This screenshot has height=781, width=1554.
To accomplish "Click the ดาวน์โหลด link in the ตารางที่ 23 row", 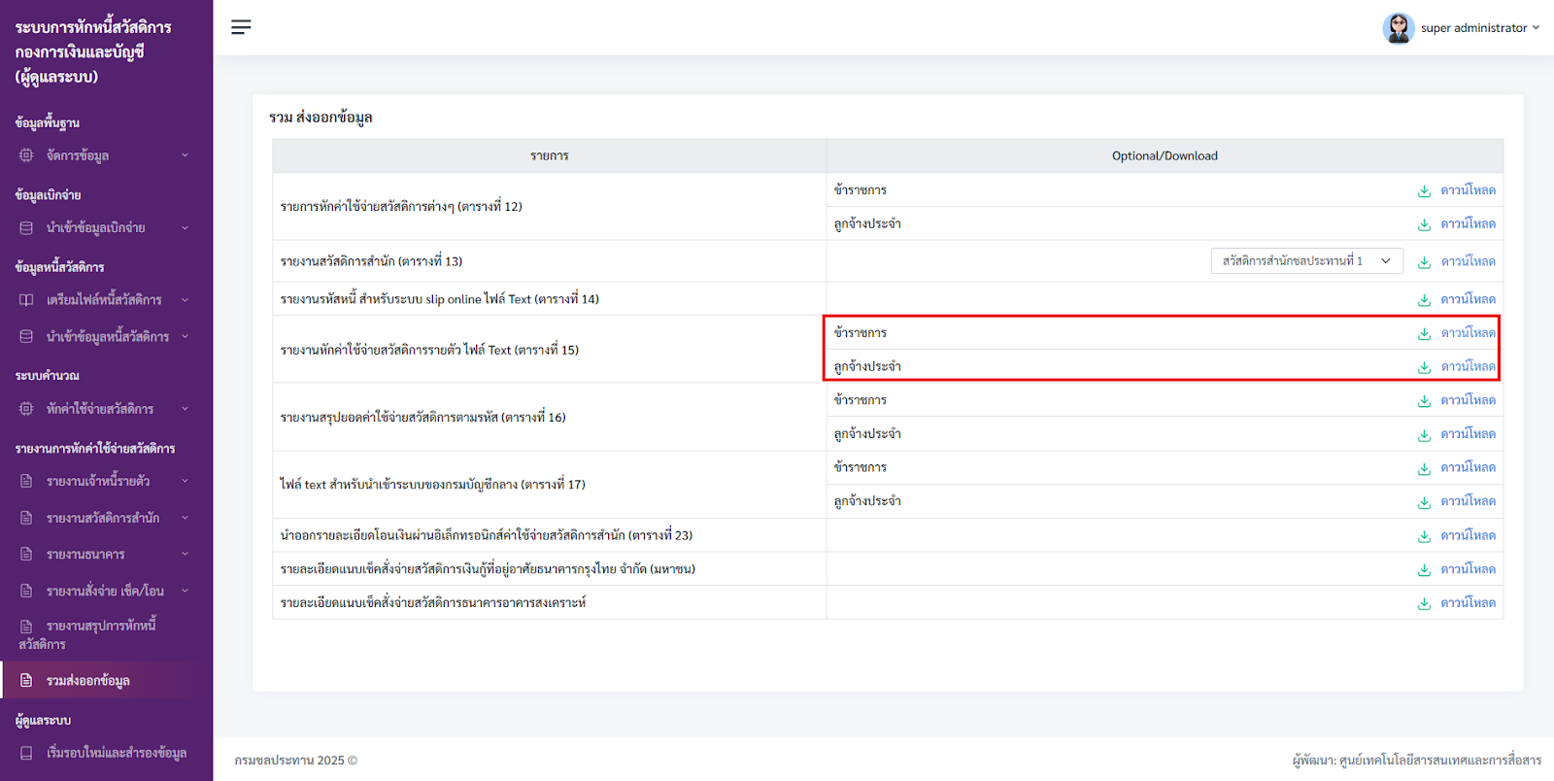I will 1468,535.
